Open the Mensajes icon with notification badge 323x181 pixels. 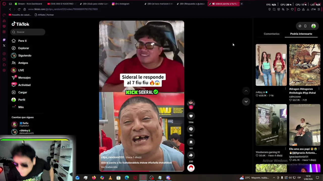pyautogui.click(x=14, y=77)
